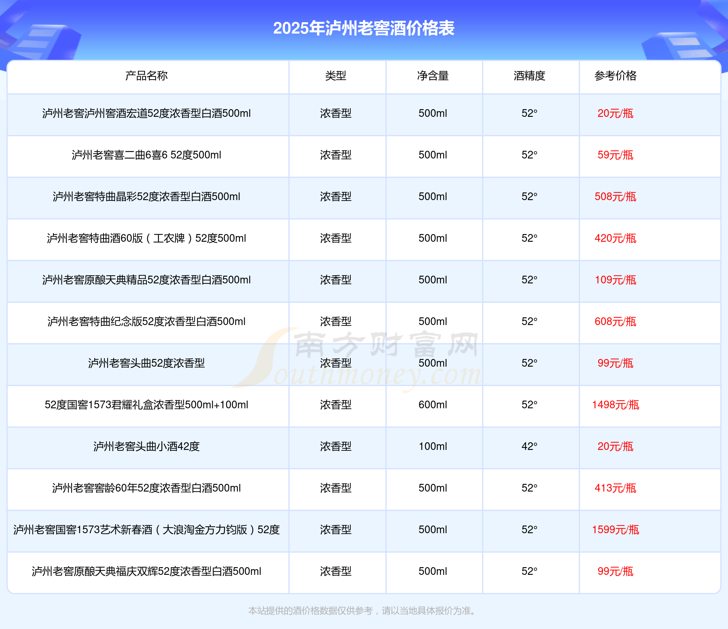Viewport: 728px width, 629px height.
Task: Click "52°" in the 特曲晶彩 row
Action: pyautogui.click(x=529, y=197)
